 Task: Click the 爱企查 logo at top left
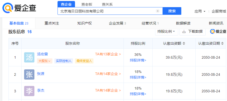click(x=19, y=8)
